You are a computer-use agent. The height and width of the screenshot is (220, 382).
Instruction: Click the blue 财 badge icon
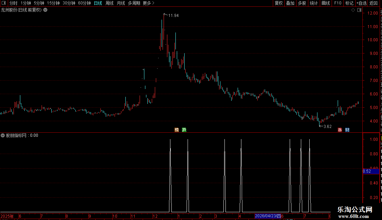tap(348, 130)
